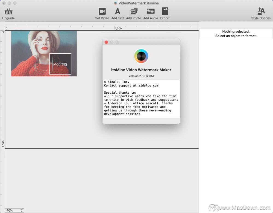273x213 pixels.
Task: Close the itsMine About dialog
Action: click(x=106, y=42)
